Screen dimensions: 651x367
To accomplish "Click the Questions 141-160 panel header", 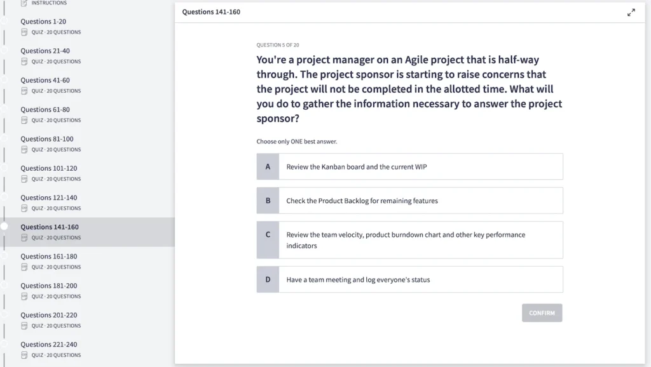I will [x=211, y=11].
